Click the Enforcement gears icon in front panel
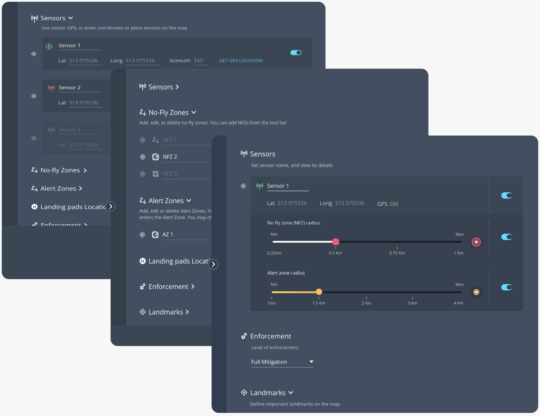 tap(244, 336)
